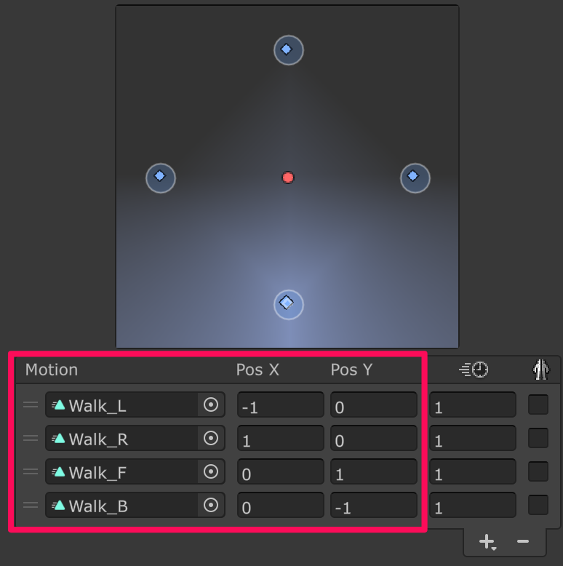Screen dimensions: 563x566
Task: Open object picker for Walk_B motion
Action: (x=211, y=506)
